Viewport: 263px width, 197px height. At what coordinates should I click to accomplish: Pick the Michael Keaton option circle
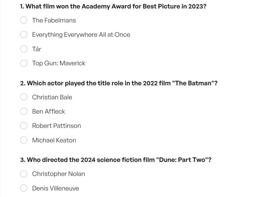pos(24,140)
